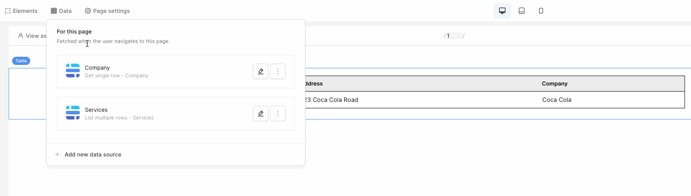The width and height of the screenshot is (691, 196).
Task: Select the Coca Cola table cell
Action: [557, 100]
